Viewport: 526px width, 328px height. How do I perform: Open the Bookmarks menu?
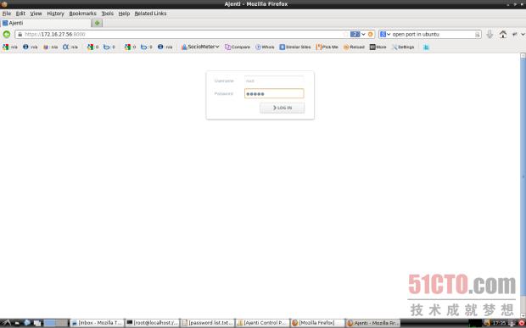tap(82, 14)
